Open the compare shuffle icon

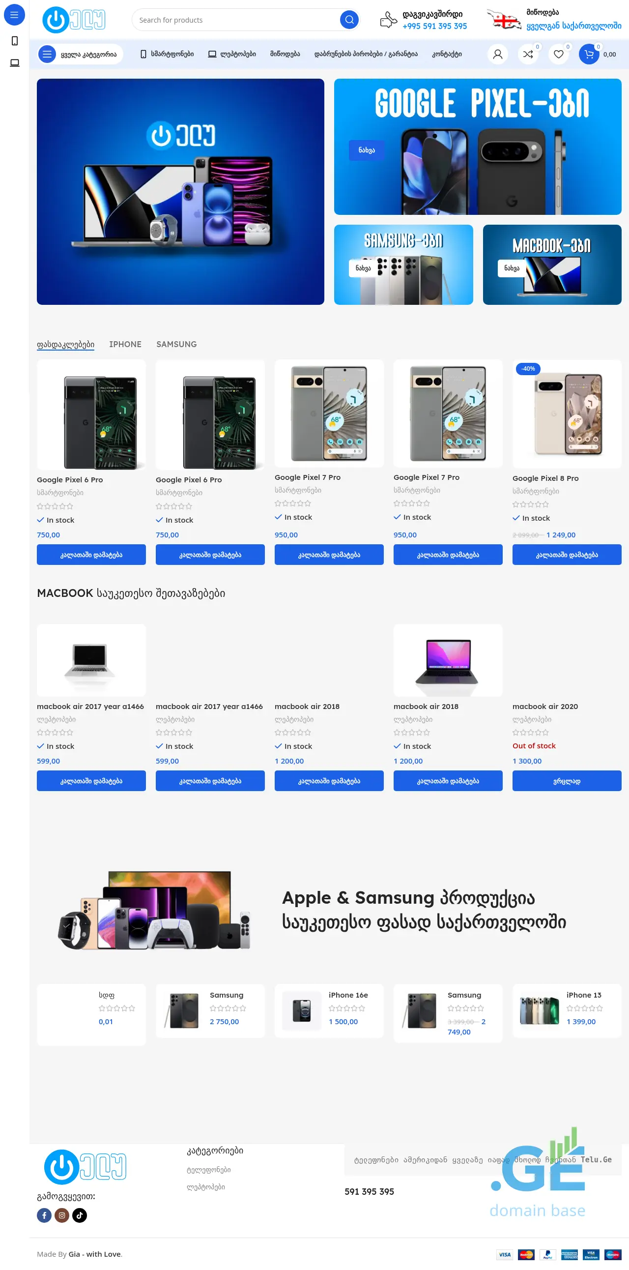(x=528, y=54)
